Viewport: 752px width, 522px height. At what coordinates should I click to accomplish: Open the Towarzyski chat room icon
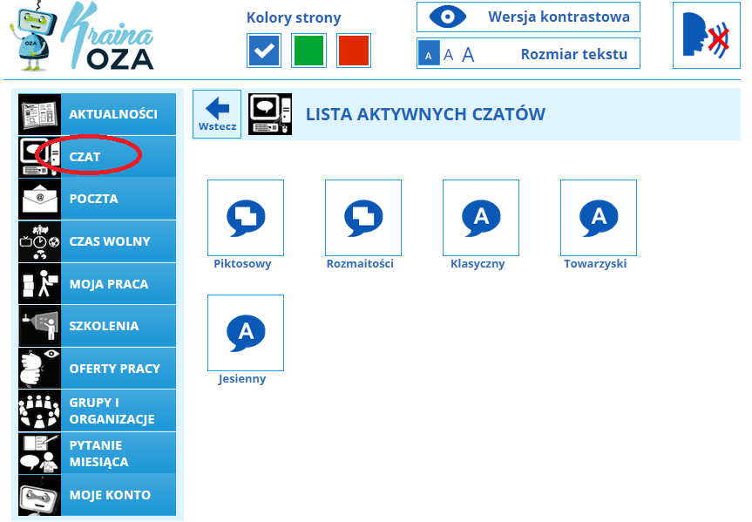(x=598, y=217)
